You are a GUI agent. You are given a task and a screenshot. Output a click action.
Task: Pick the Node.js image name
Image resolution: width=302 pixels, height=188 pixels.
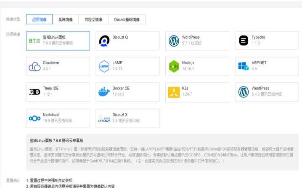188,63
